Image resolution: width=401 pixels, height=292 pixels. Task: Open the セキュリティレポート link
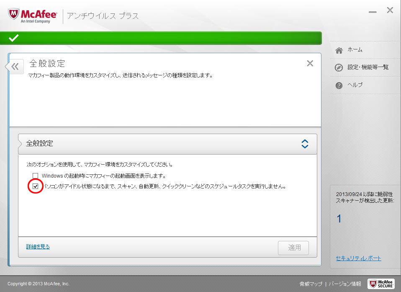(358, 258)
